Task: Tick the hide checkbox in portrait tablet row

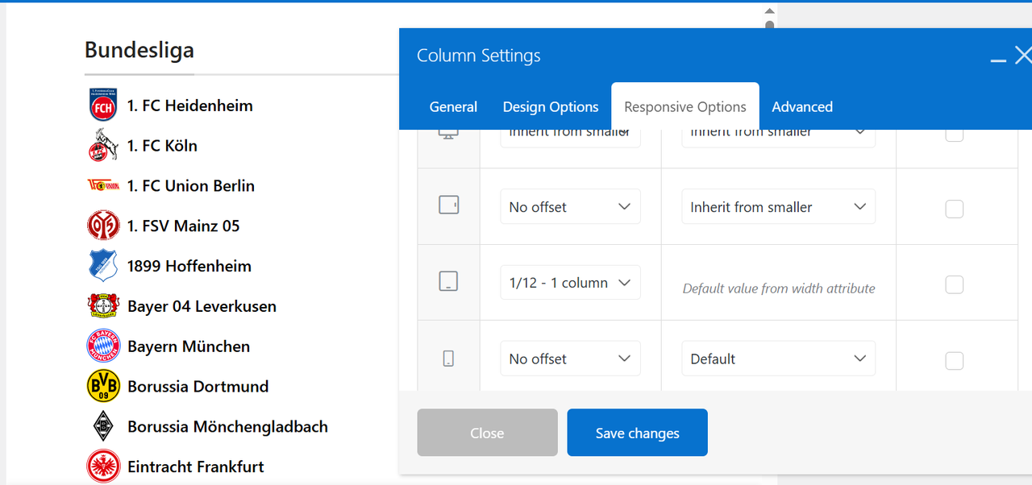Action: (954, 284)
